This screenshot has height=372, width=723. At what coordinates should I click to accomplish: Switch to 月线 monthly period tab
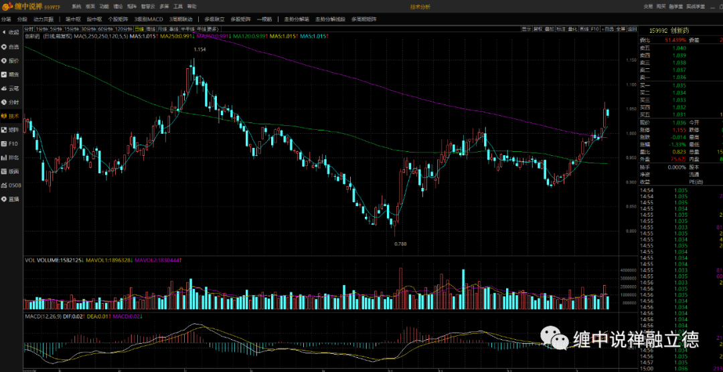[162, 29]
